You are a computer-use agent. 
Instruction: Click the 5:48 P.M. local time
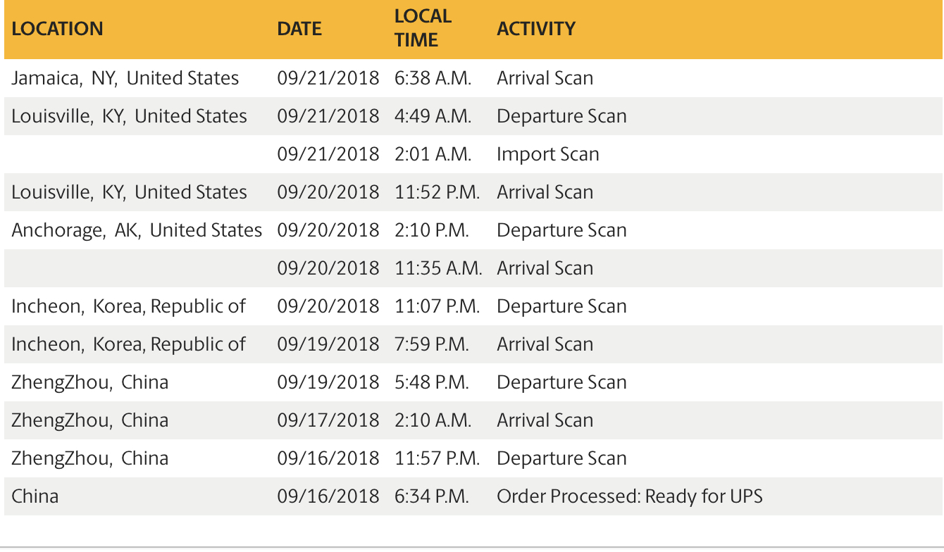432,382
